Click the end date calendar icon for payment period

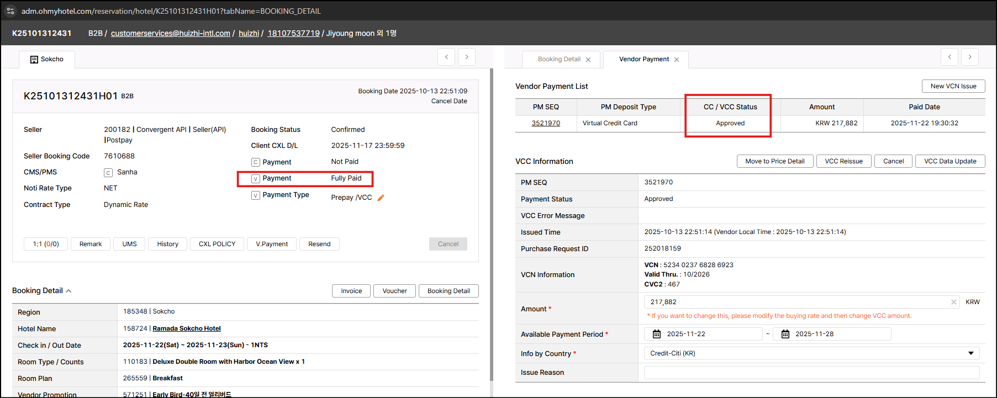785,334
